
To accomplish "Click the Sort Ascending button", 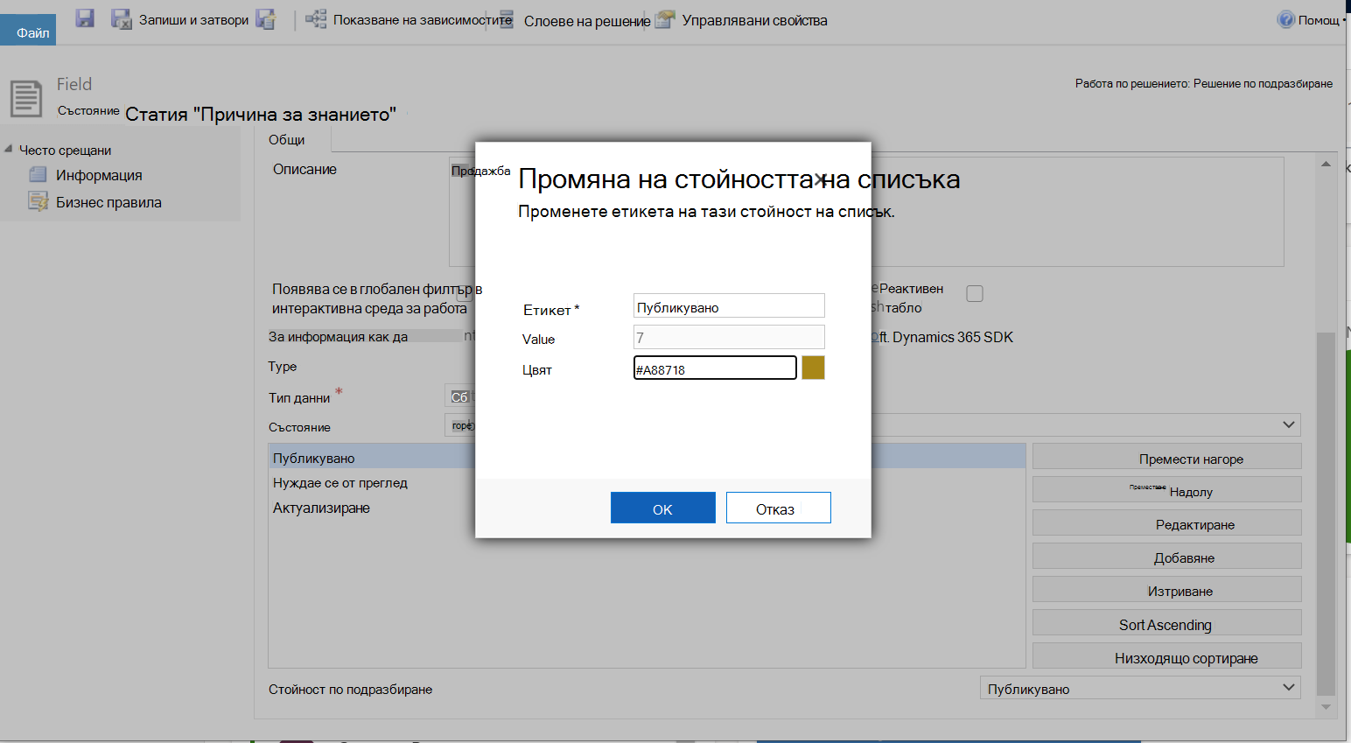I will pos(1166,622).
